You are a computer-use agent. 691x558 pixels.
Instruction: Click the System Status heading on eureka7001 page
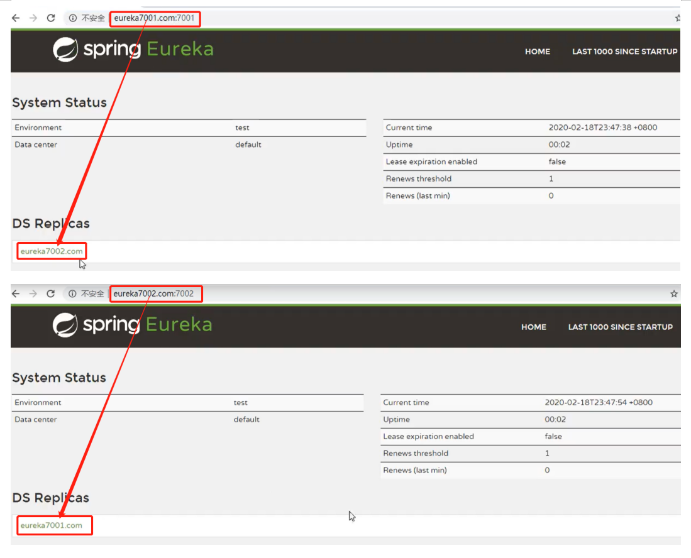[60, 102]
